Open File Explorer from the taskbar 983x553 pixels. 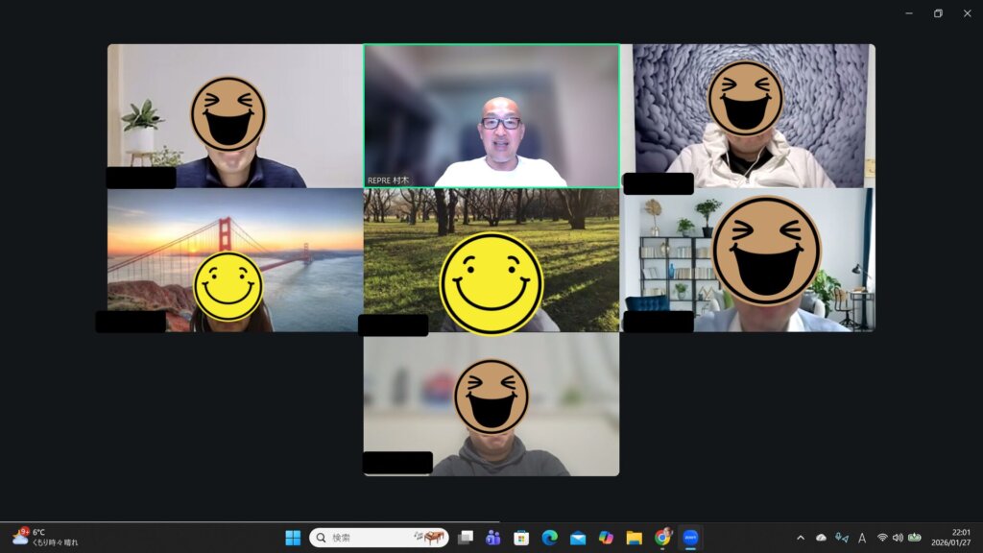[x=634, y=538]
